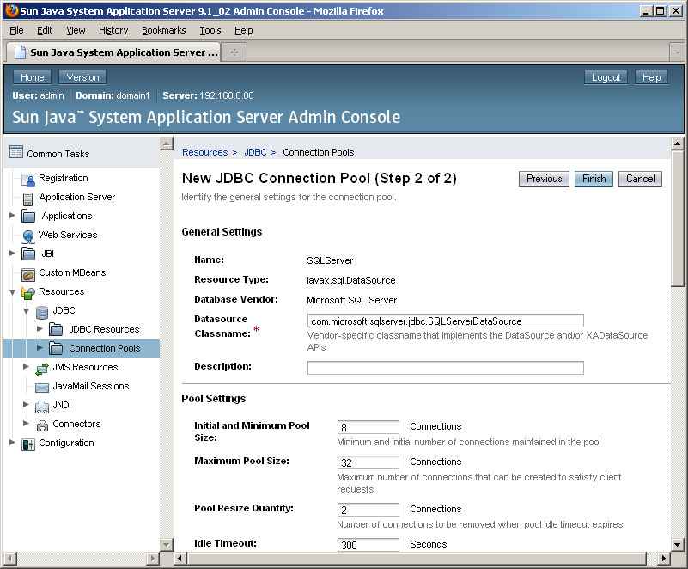Screen dimensions: 688x569
Task: Expand the Applications tree node
Action: 12,215
